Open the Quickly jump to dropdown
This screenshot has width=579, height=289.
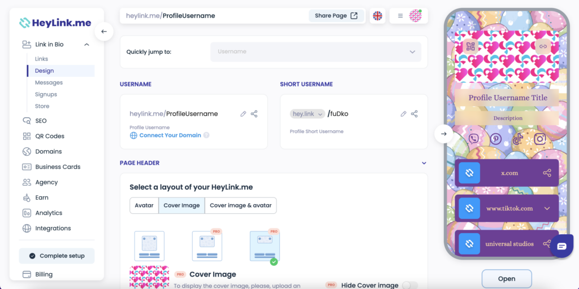(x=316, y=51)
